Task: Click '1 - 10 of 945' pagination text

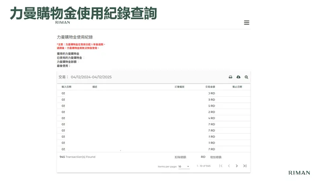Action: [x=204, y=166]
